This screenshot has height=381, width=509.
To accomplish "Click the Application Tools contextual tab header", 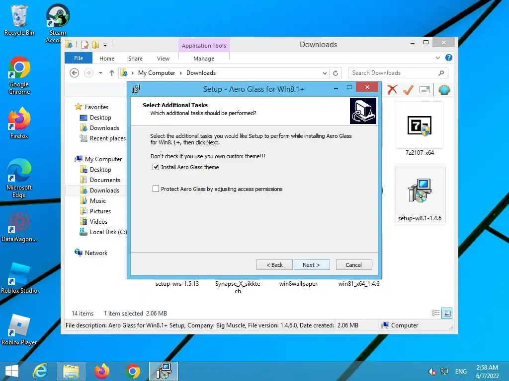I will pyautogui.click(x=204, y=46).
